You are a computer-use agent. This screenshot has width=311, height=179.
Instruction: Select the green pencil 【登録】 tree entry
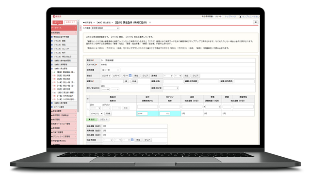coord(65,72)
